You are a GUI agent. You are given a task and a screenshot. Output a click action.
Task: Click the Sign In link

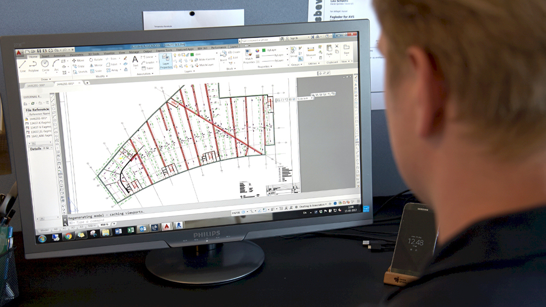[x=294, y=38]
